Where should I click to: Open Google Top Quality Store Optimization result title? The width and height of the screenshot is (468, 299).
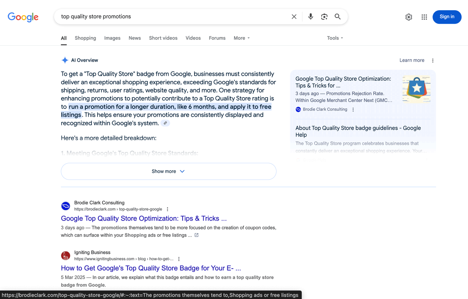(144, 219)
